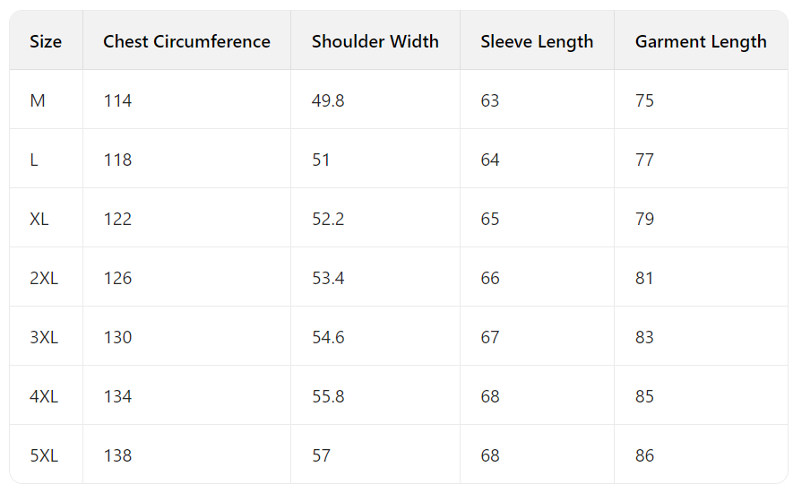
Task: Click the 4XL size row label
Action: (x=44, y=396)
